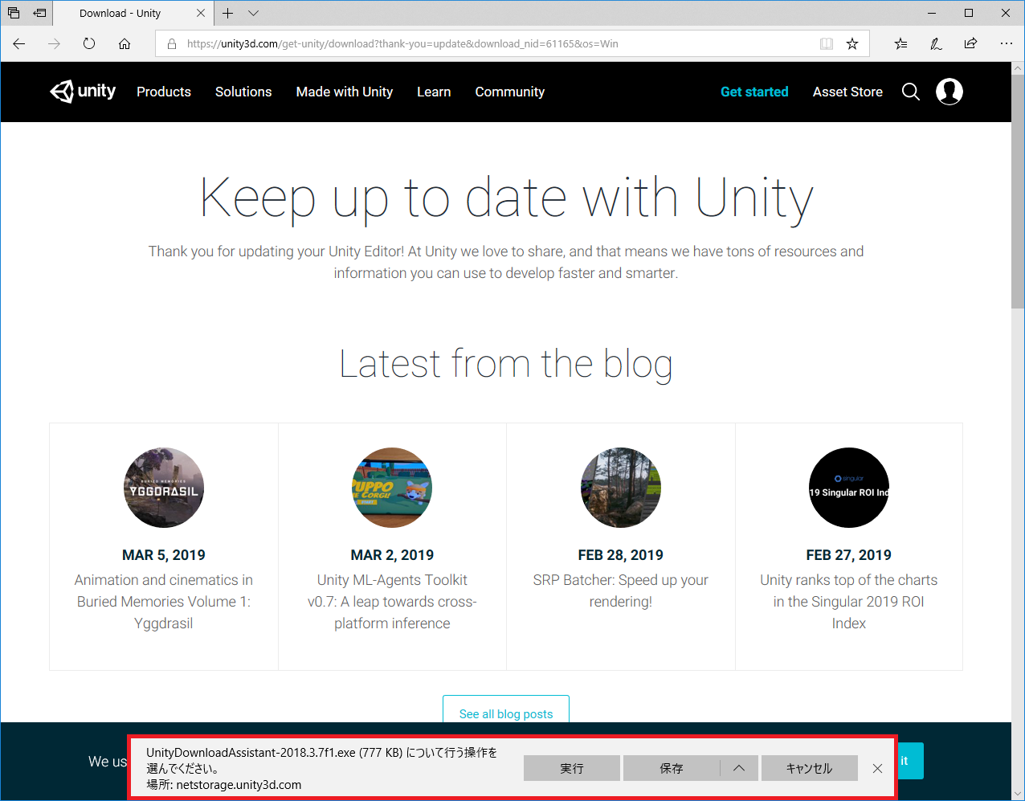Add this page to favorites with the star
This screenshot has height=801, width=1025.
pyautogui.click(x=852, y=43)
